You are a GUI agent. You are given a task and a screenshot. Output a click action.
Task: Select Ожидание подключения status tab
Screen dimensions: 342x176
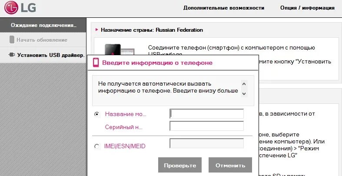(x=43, y=25)
